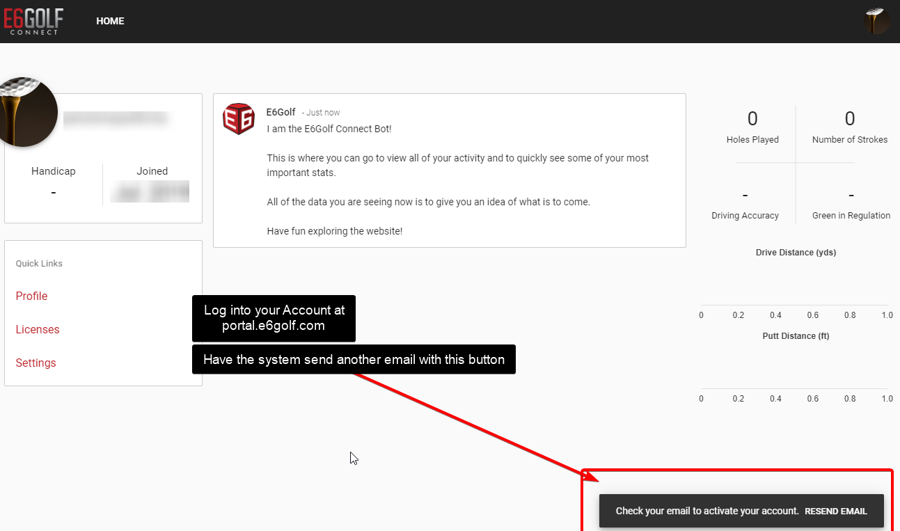
Task: Open the HOME menu item
Action: [x=110, y=21]
